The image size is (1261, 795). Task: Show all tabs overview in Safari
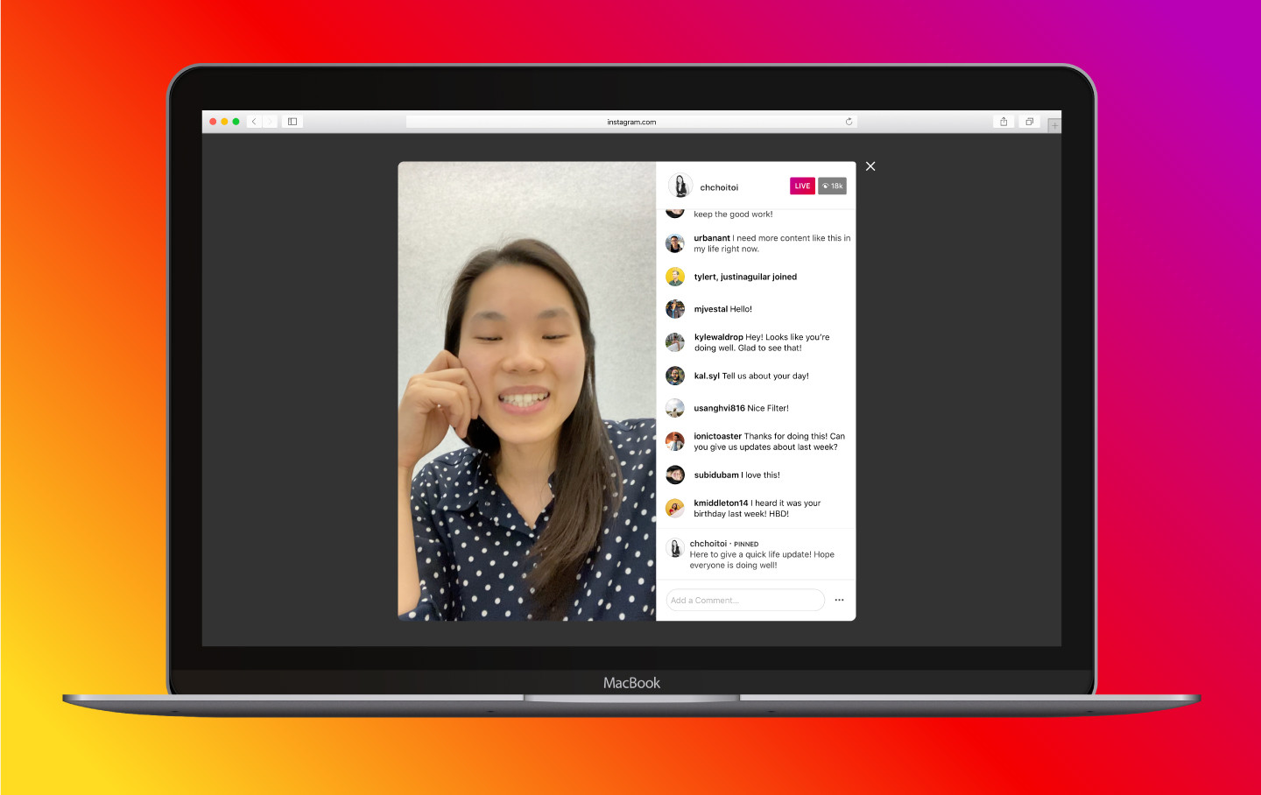(1029, 122)
